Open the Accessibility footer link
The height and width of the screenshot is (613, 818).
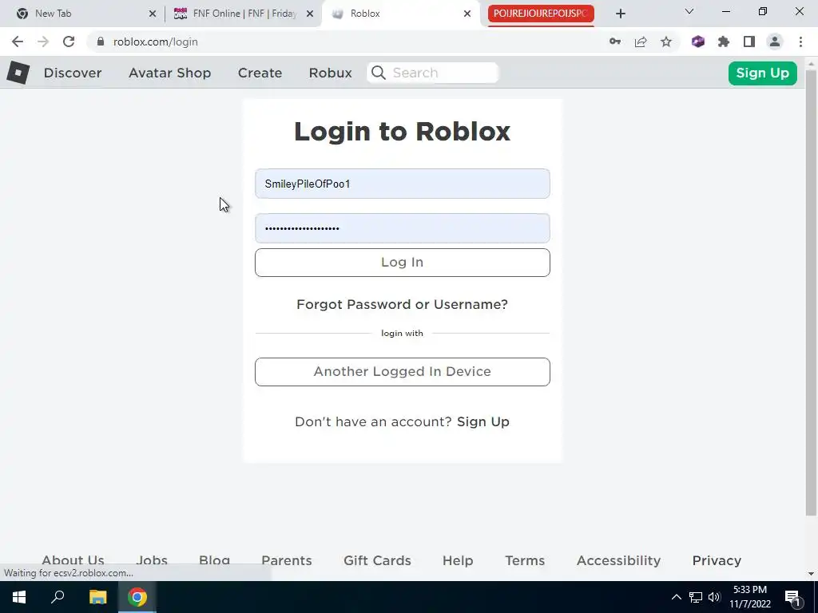(x=618, y=560)
